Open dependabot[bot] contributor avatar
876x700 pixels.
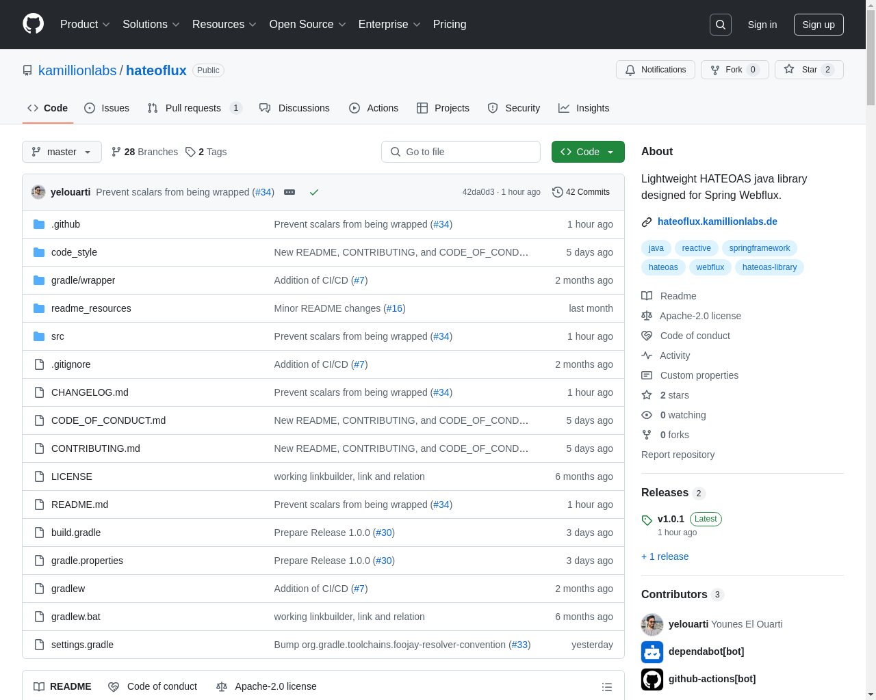[x=652, y=652]
